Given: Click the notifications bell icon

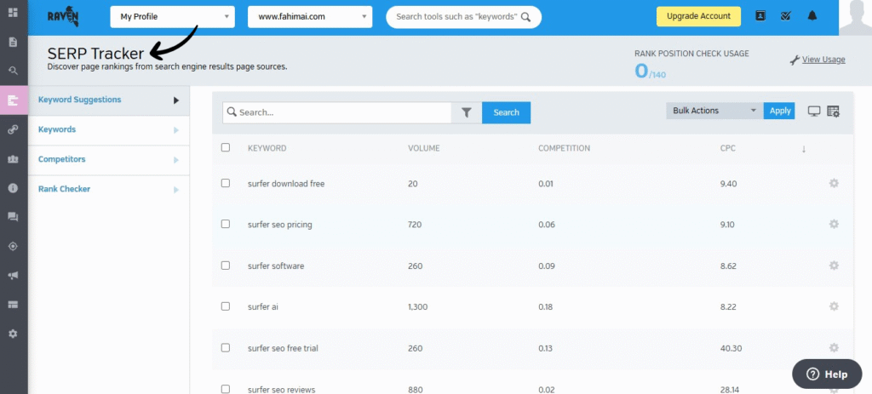Looking at the screenshot, I should pos(812,16).
